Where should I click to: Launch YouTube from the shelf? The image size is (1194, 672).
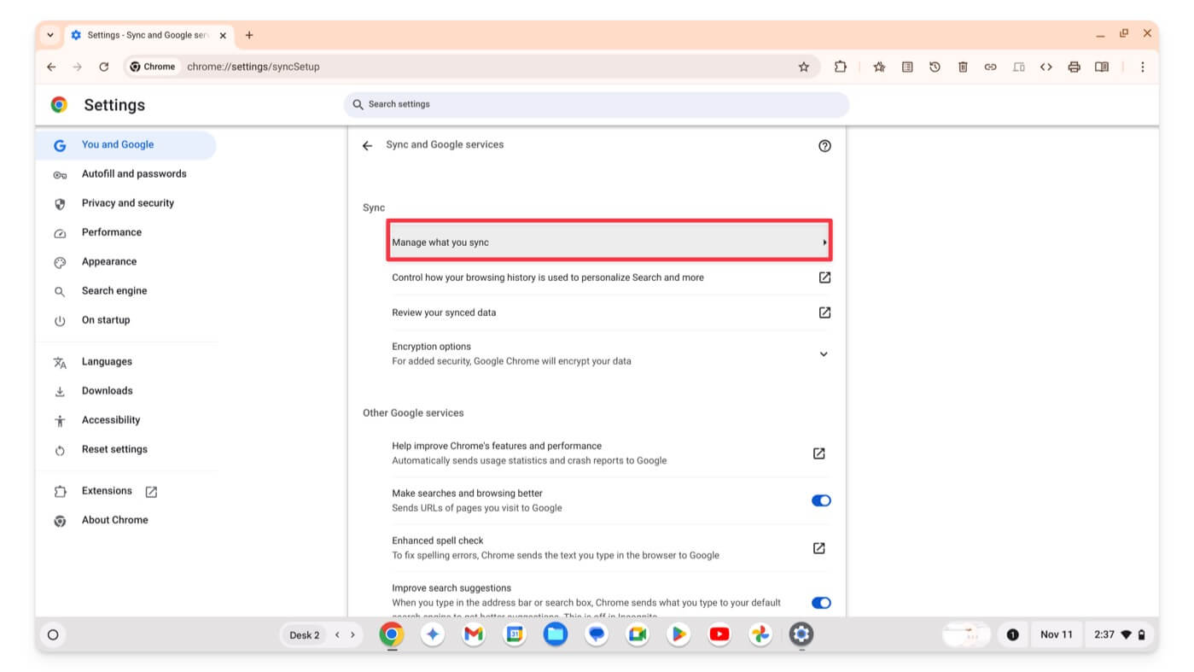point(719,634)
